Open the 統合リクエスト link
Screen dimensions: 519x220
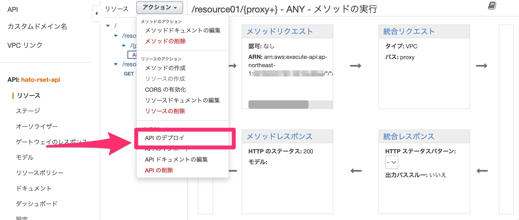(x=409, y=32)
